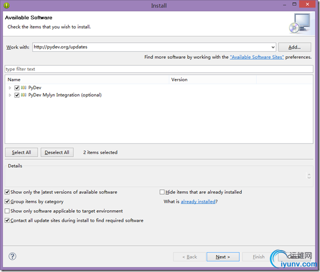320x272 pixels.
Task: Toggle Show only the latest versions checkbox
Action: (x=7, y=192)
